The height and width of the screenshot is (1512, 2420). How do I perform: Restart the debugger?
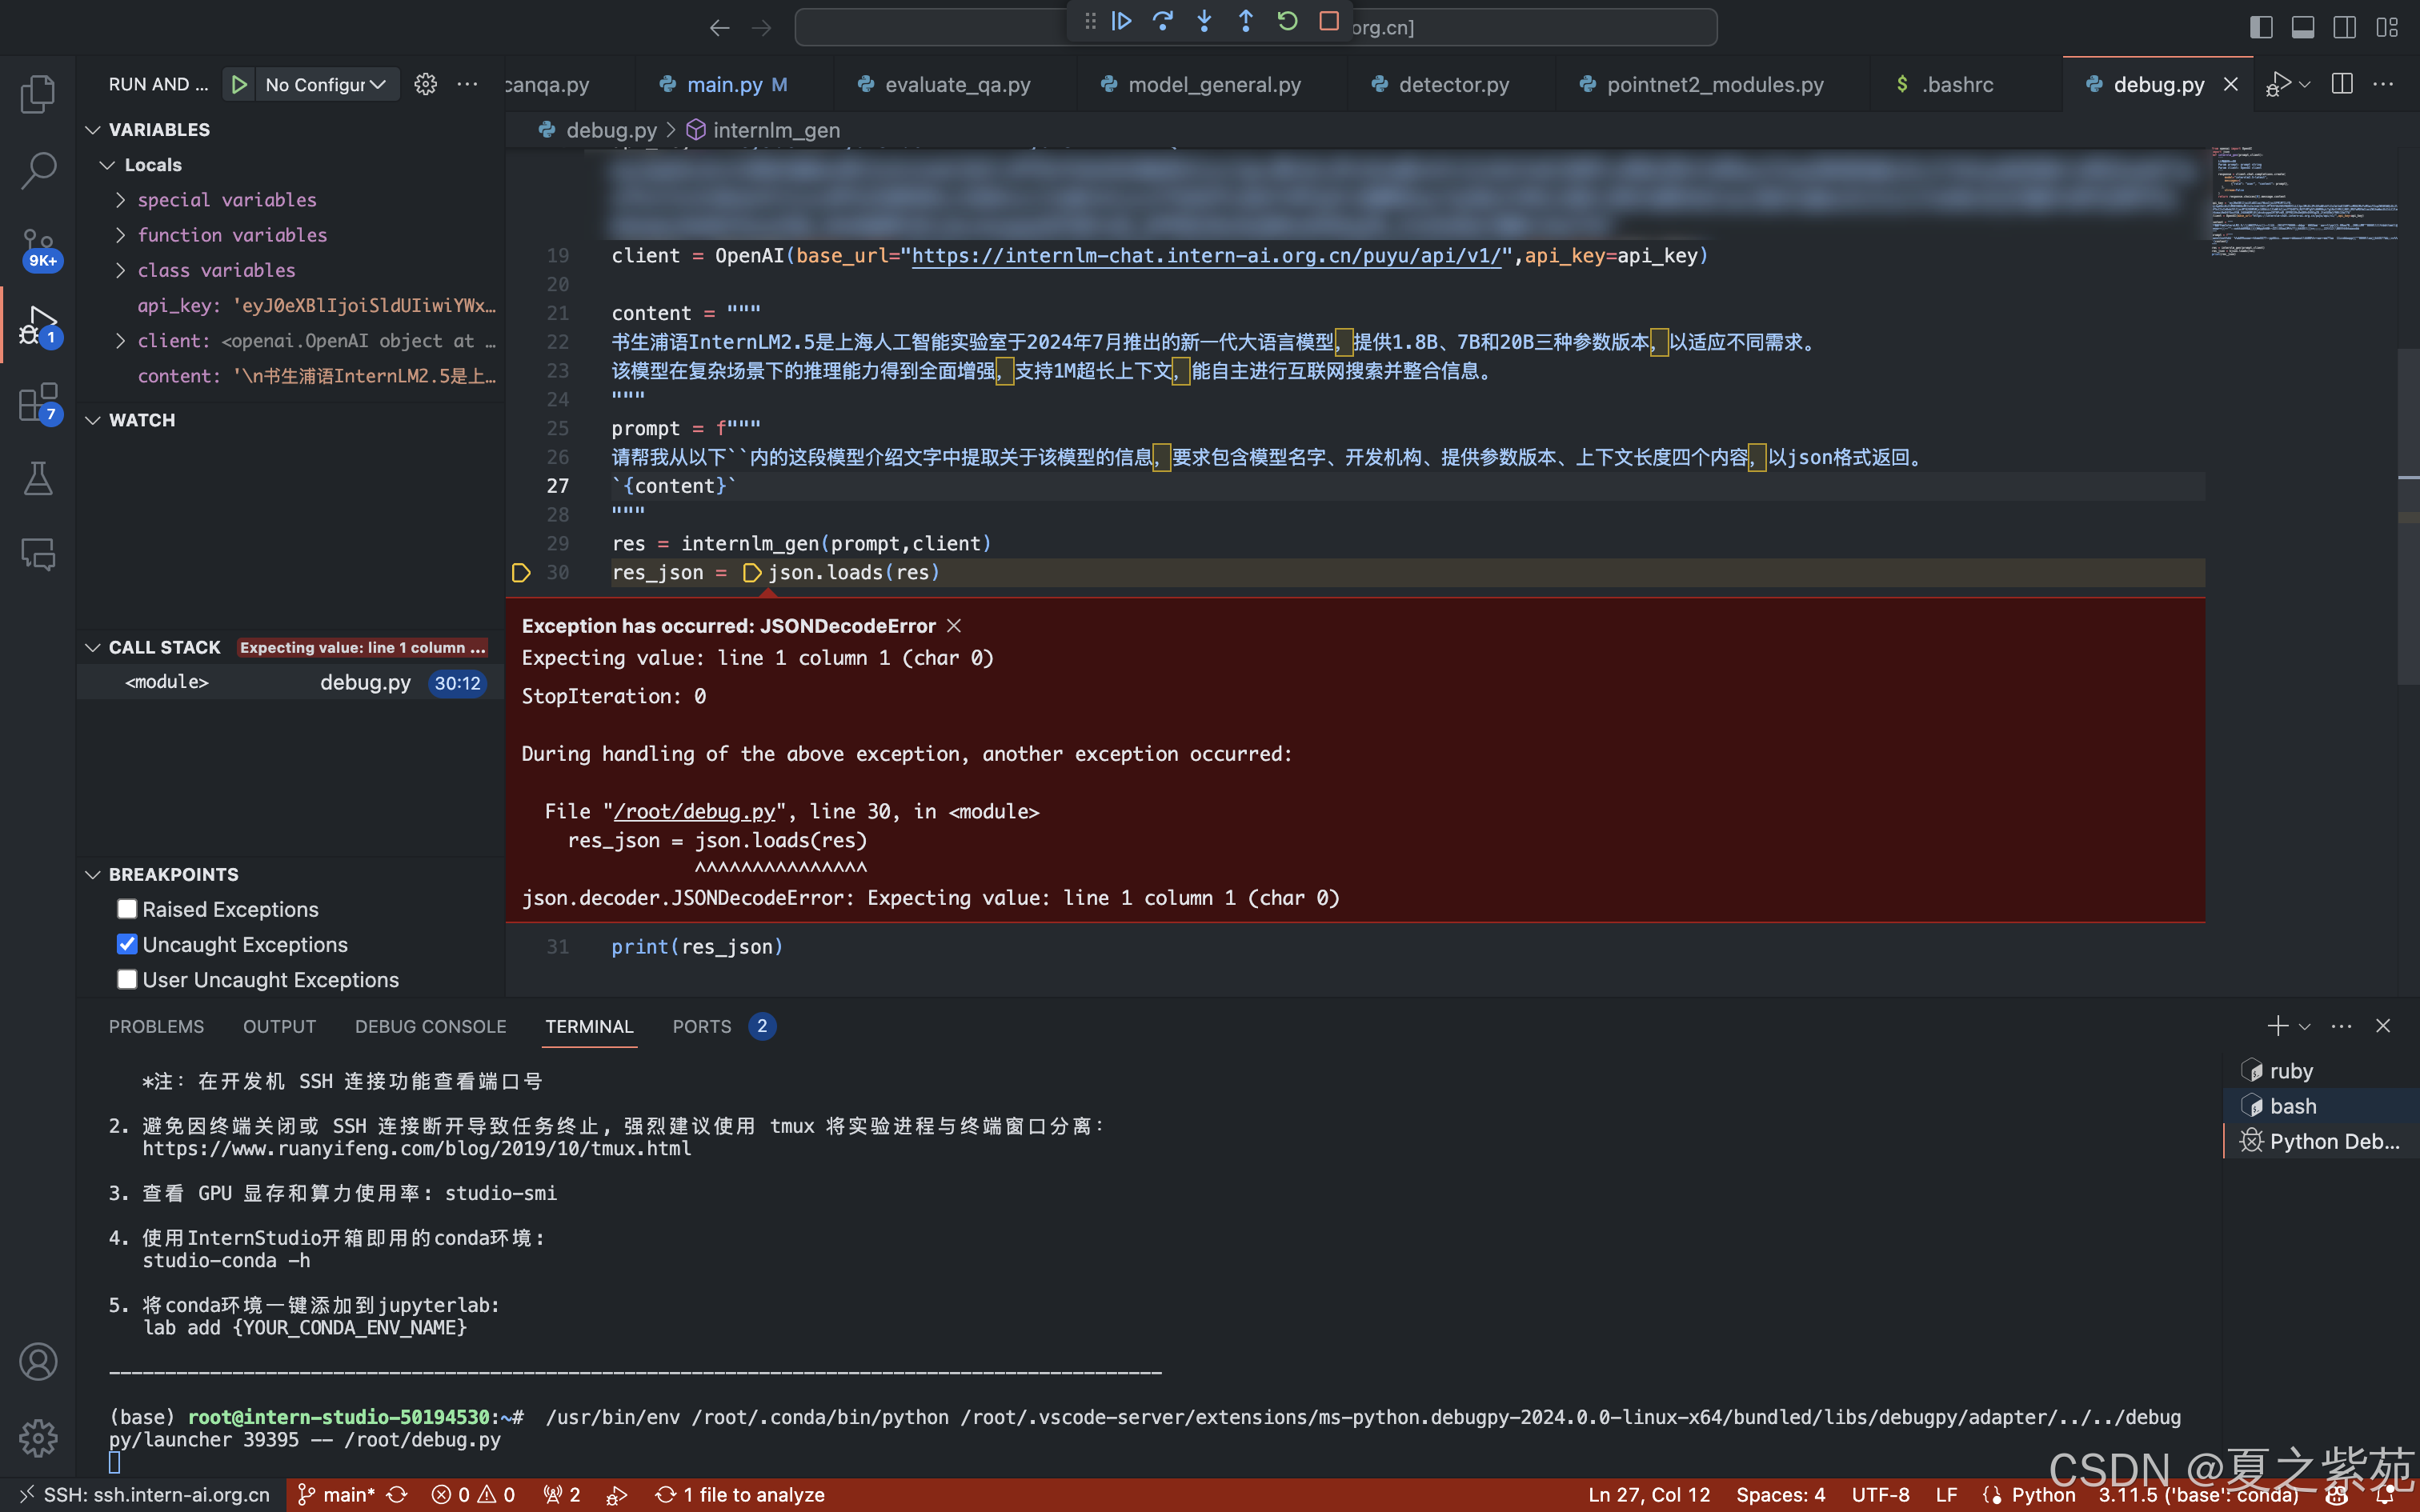coord(1287,21)
